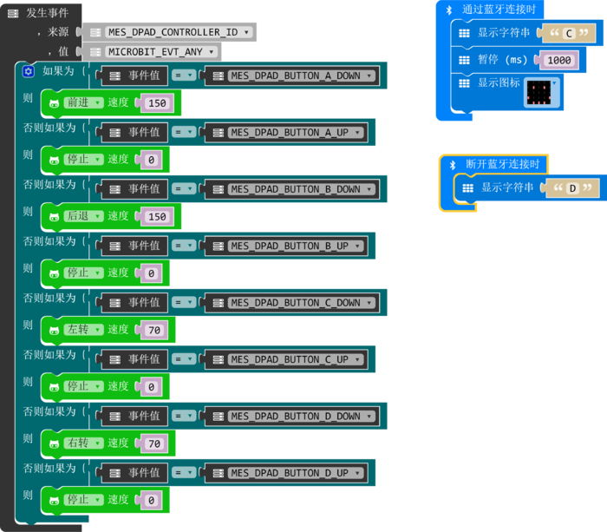Open the if-block gear settings icon
This screenshot has width=607, height=532.
click(x=29, y=71)
